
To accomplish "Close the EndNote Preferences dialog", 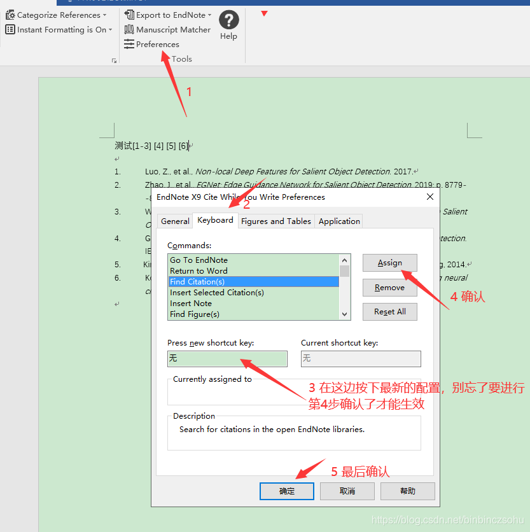I will coord(430,197).
